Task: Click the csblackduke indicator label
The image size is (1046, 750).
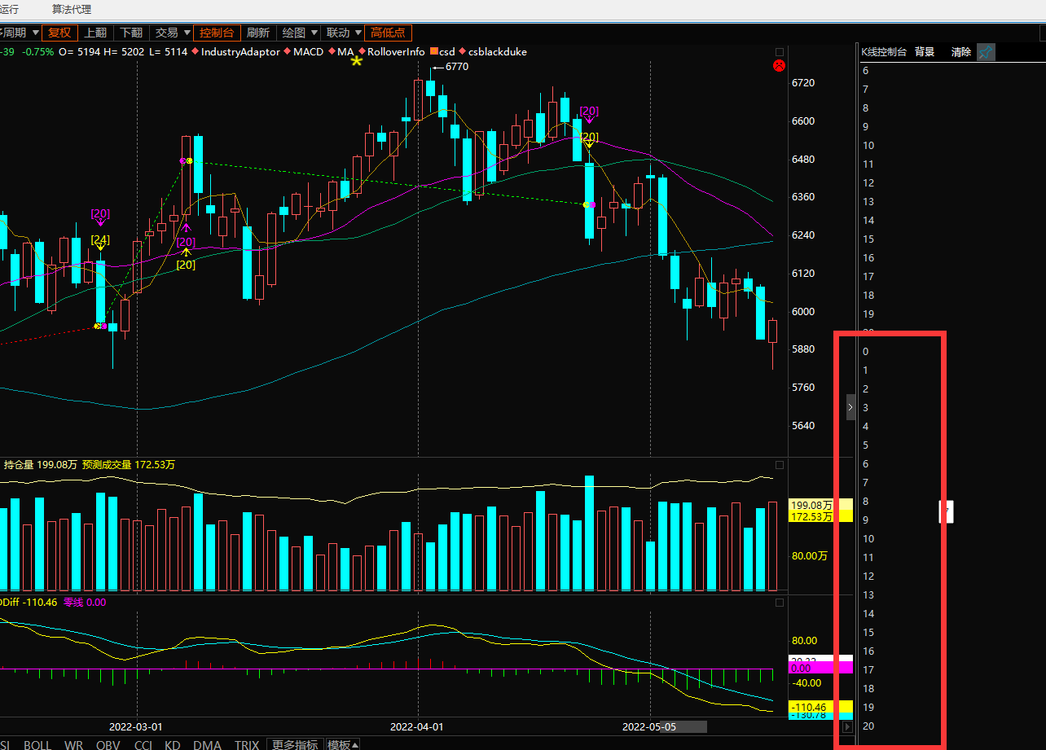Action: click(498, 52)
